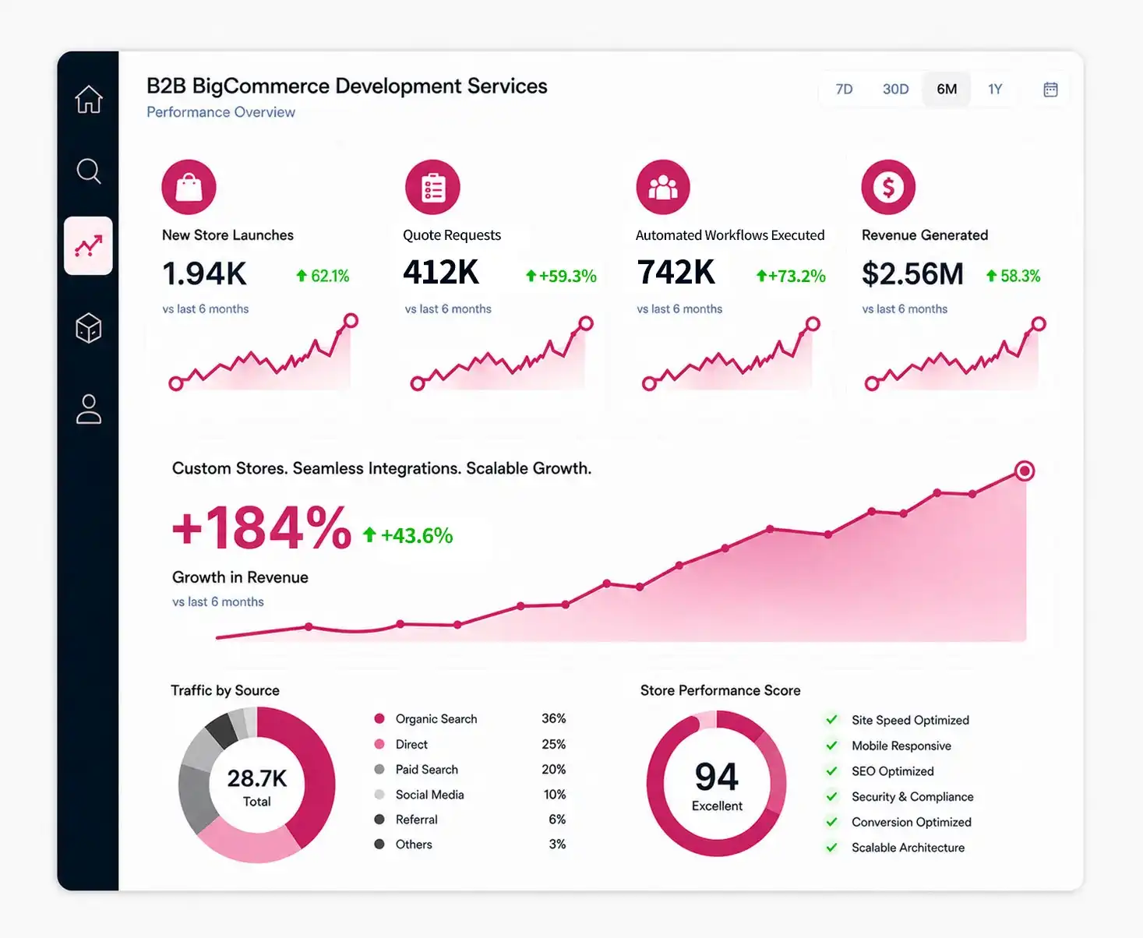The height and width of the screenshot is (938, 1143).
Task: Click the green arrow beside 62.1%
Action: tap(302, 275)
